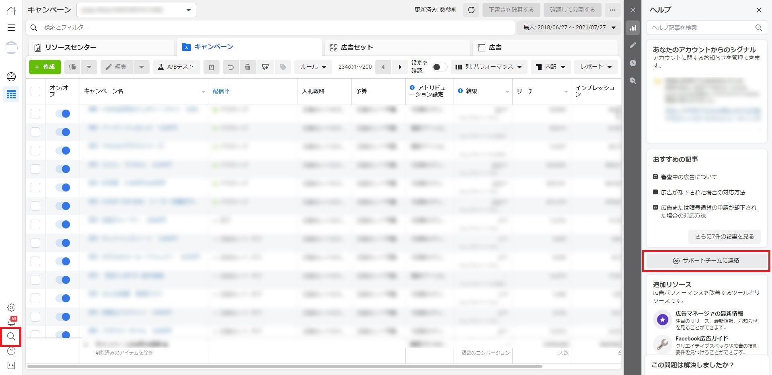Open the date range dropdown
The image size is (772, 375).
tap(568, 27)
